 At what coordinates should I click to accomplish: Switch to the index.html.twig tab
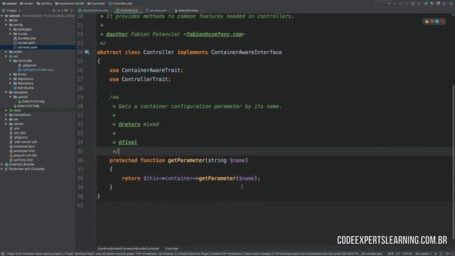point(187,11)
